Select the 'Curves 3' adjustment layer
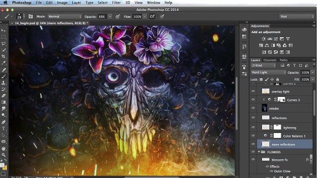Viewport: 317px width, 178px height. (285, 100)
